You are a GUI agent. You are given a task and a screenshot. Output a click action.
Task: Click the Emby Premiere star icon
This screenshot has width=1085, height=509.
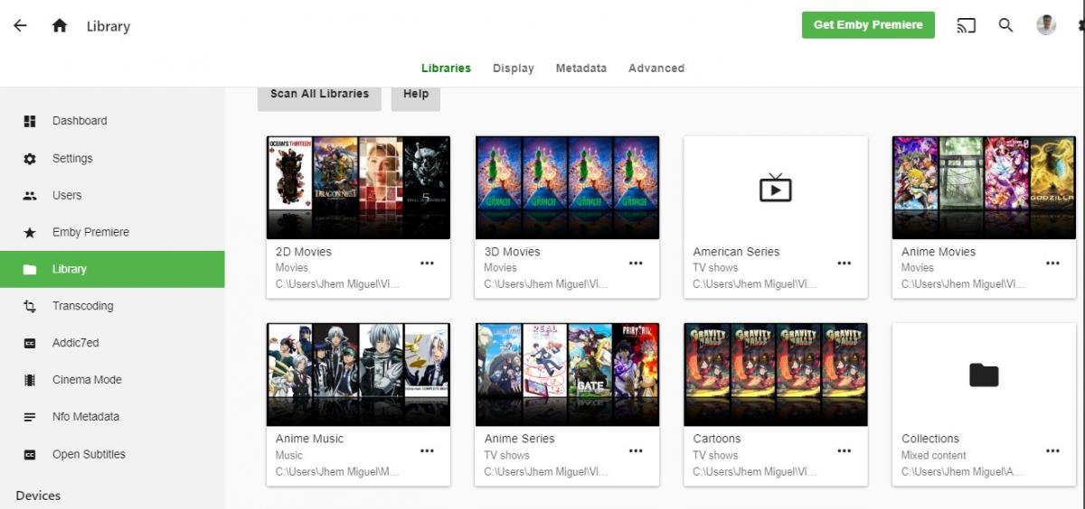point(30,233)
